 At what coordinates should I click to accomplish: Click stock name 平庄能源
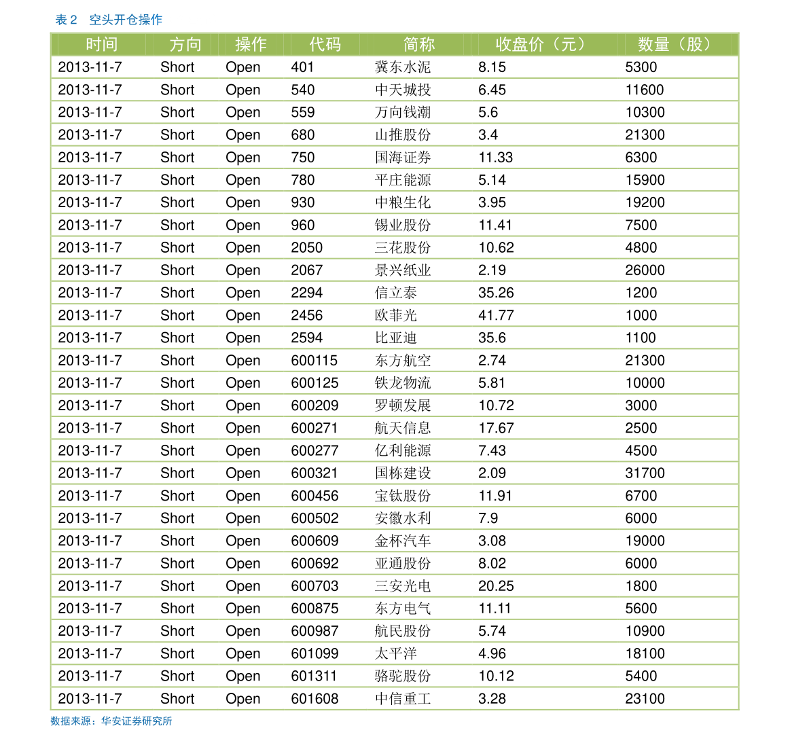[x=402, y=180]
